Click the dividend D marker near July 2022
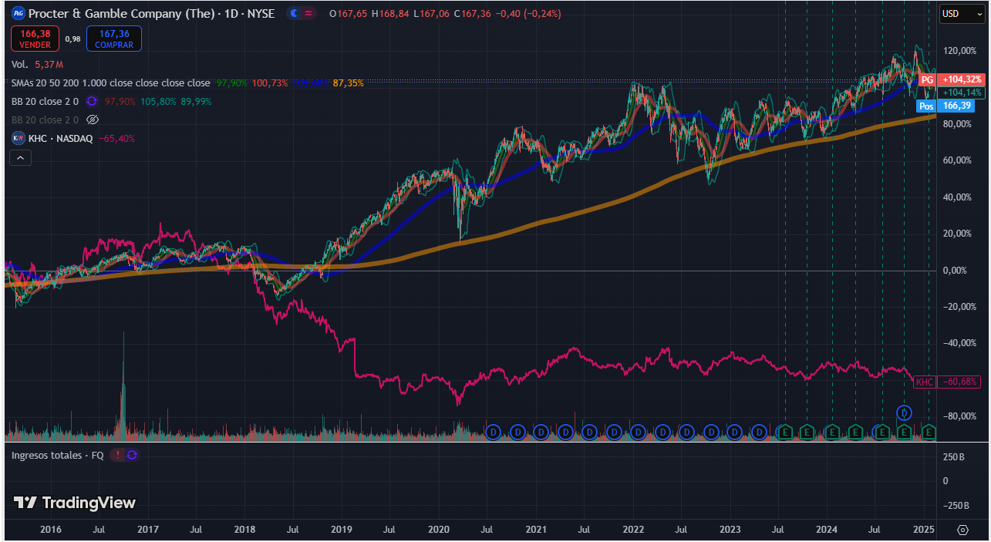 click(687, 433)
